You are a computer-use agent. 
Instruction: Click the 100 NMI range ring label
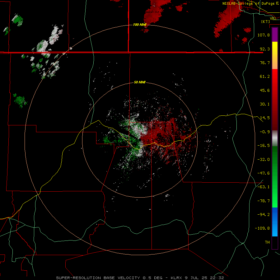(140, 25)
